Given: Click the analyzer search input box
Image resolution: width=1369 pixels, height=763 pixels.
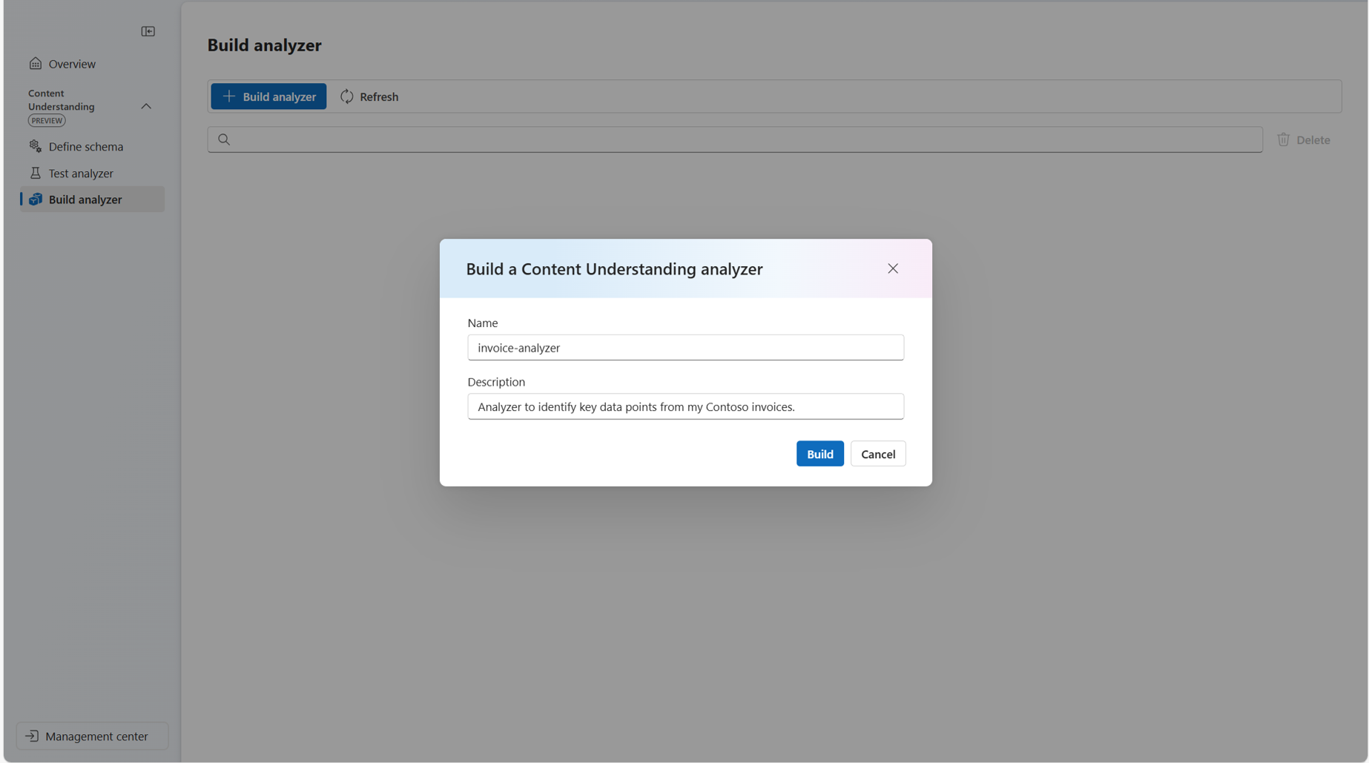Looking at the screenshot, I should click(735, 139).
